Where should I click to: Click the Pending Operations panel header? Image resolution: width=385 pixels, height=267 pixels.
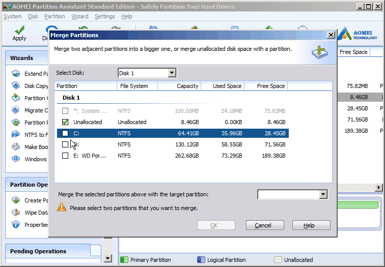click(48, 251)
